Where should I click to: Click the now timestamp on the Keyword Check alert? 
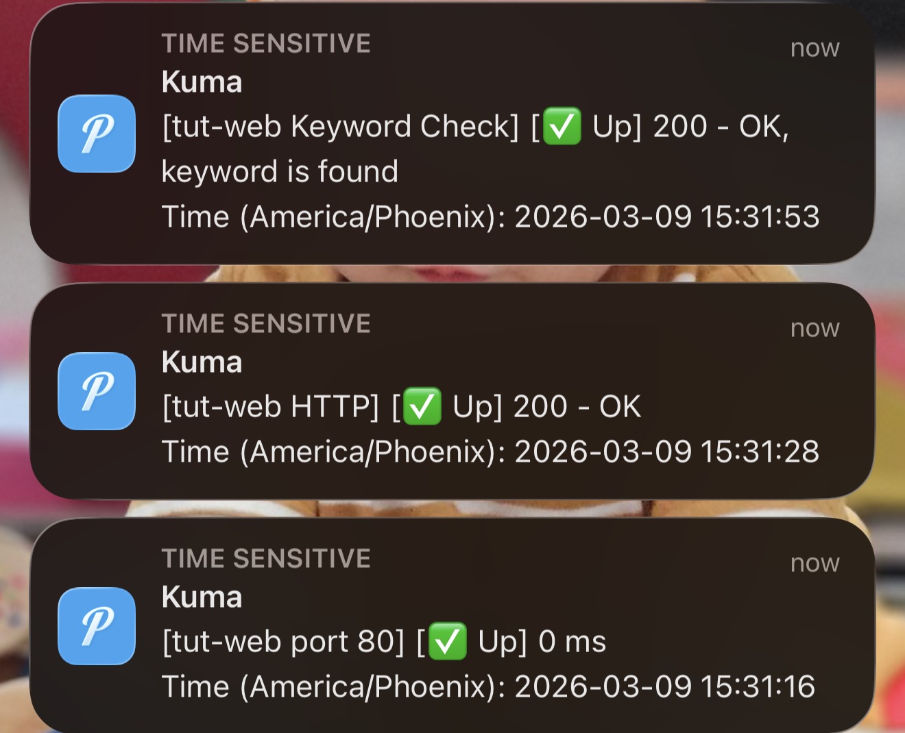tap(814, 47)
